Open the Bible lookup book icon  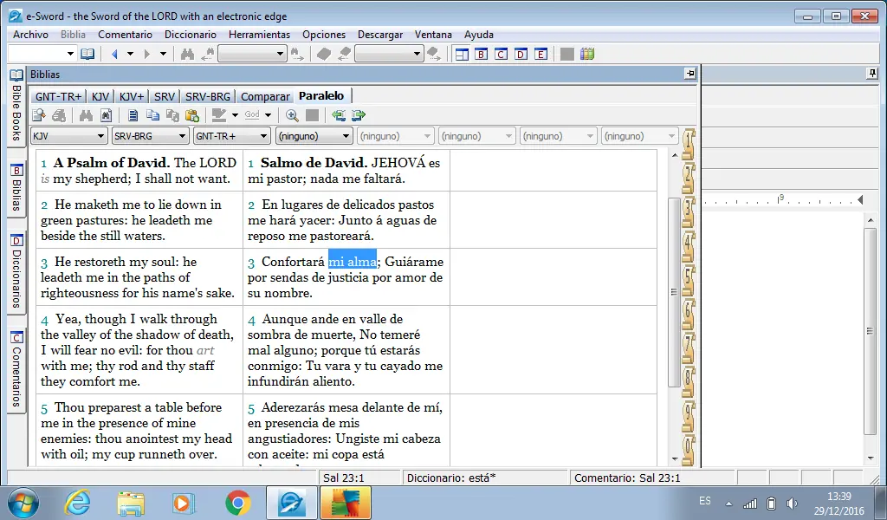[87, 55]
